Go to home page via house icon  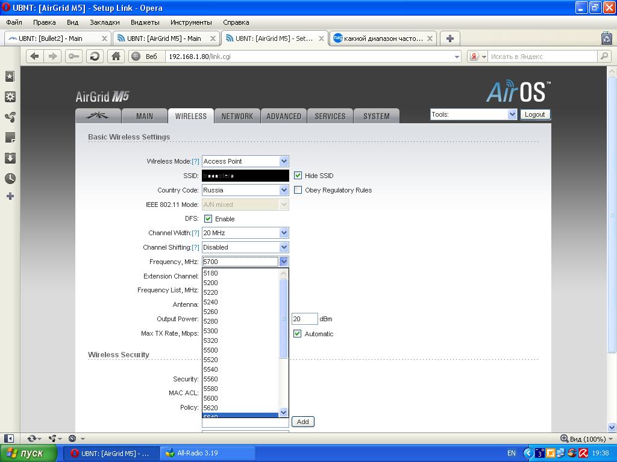coord(116,56)
